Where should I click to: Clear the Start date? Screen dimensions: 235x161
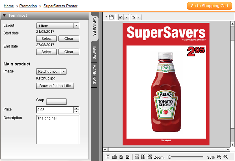(69, 38)
